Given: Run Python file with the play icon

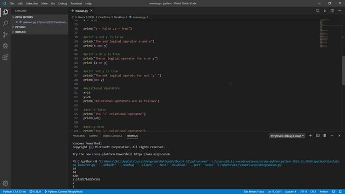Looking at the screenshot, I should point(325,11).
